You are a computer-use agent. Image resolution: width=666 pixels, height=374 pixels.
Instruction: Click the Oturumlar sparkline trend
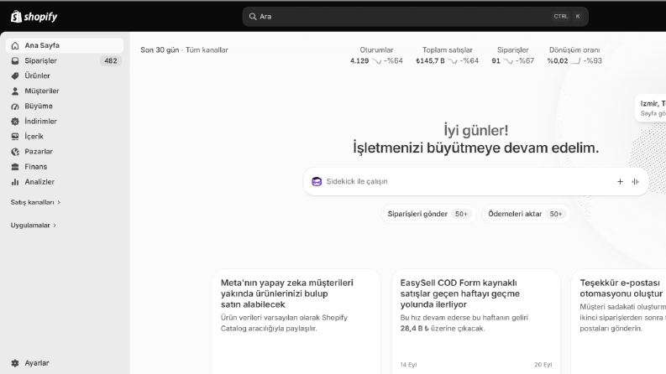[376, 61]
